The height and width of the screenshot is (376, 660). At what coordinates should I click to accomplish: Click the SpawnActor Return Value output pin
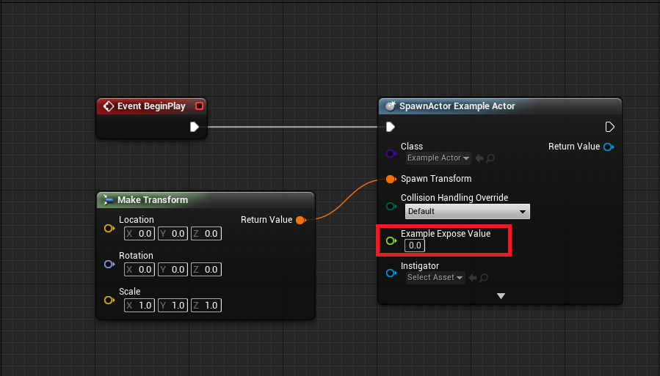[x=608, y=147]
